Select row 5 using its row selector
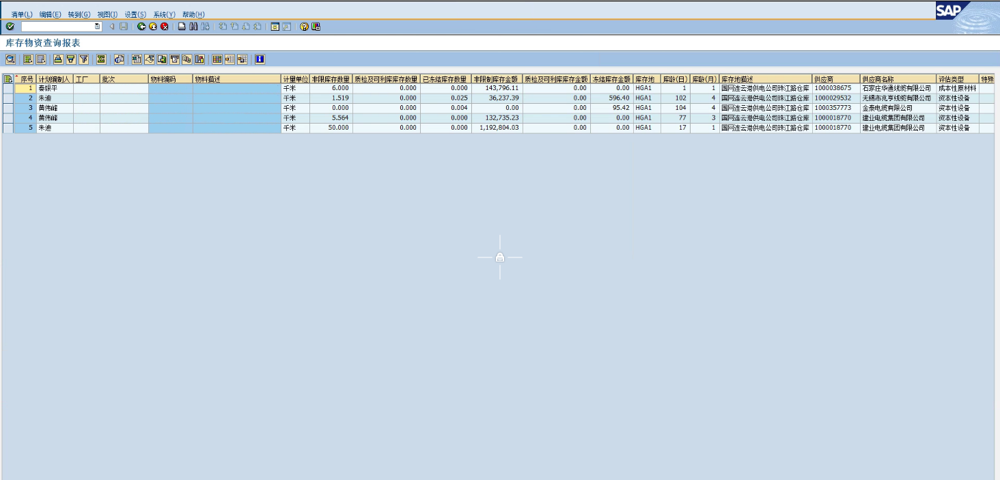The image size is (1000, 480). (x=8, y=128)
